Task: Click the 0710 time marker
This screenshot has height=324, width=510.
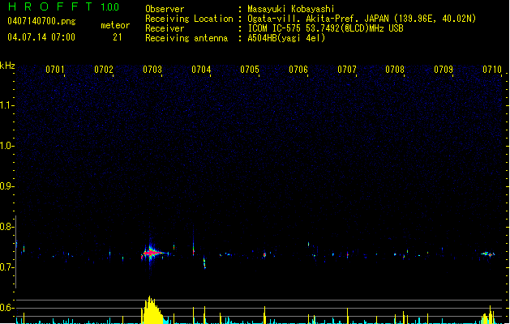Action: [492, 70]
